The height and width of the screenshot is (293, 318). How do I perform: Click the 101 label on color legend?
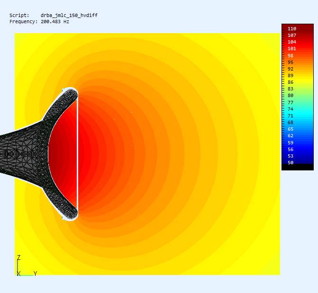click(292, 49)
